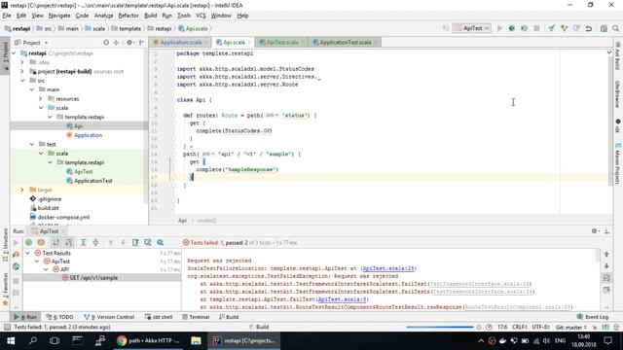Viewport: 623px width, 350px height.
Task: Expand all test nodes icon
Action: point(83,242)
